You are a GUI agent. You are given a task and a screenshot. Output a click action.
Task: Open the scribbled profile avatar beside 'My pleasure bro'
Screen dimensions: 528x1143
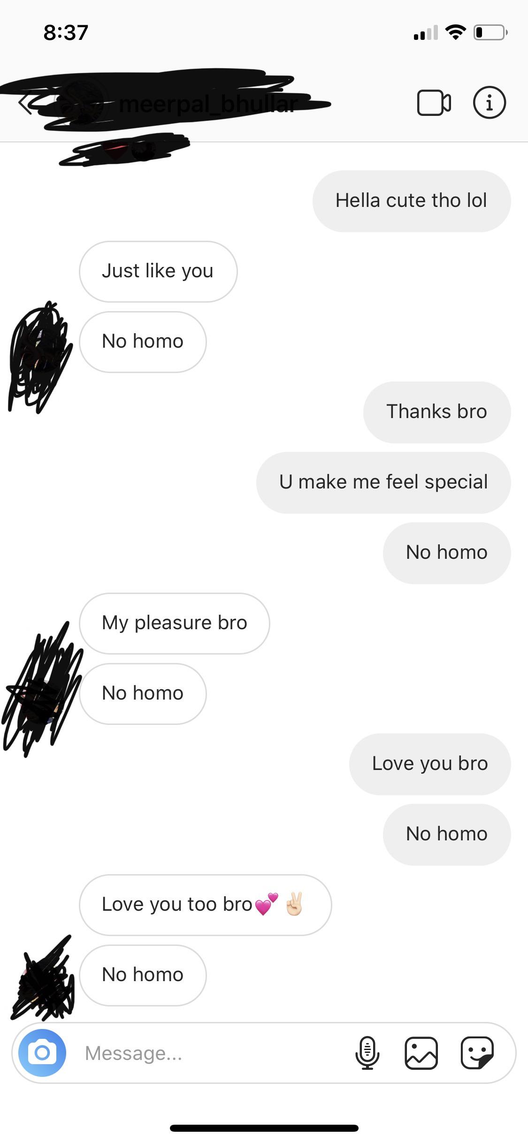[41, 689]
